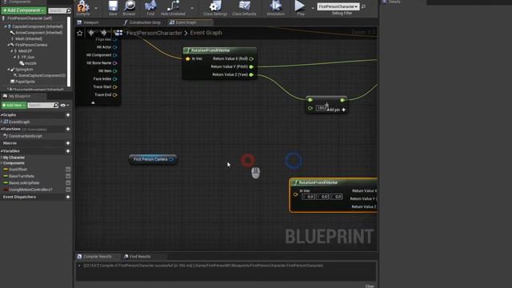The height and width of the screenshot is (288, 512).
Task: Click the graph grid icon beside breadcrumb
Action: point(118,33)
